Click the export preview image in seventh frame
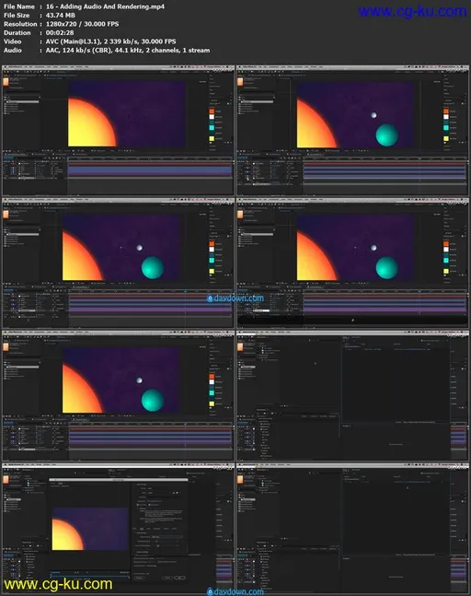The height and width of the screenshot is (596, 471). (90, 529)
